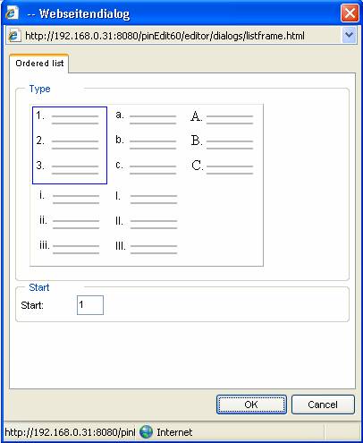Click the uppercase 'B.' list item preview
This screenshot has height=443, width=363.
point(222,141)
